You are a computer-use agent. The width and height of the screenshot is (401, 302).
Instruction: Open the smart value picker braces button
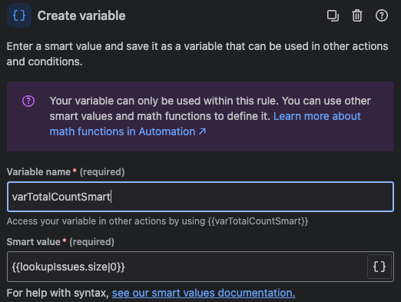click(379, 267)
